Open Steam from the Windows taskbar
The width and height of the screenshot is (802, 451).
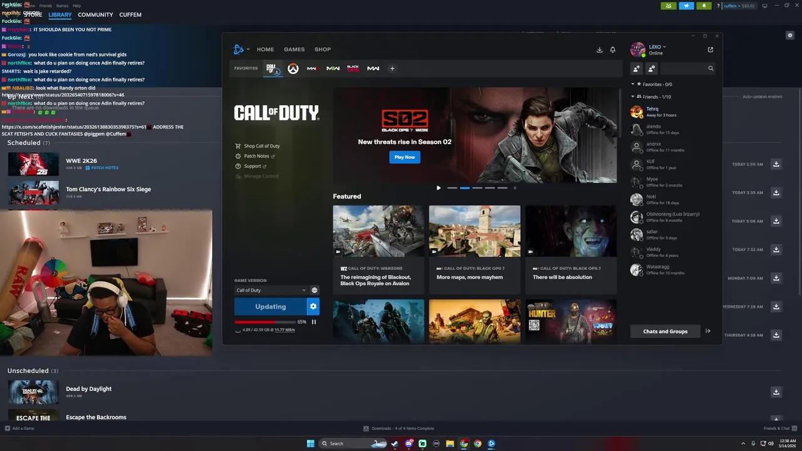[x=395, y=443]
